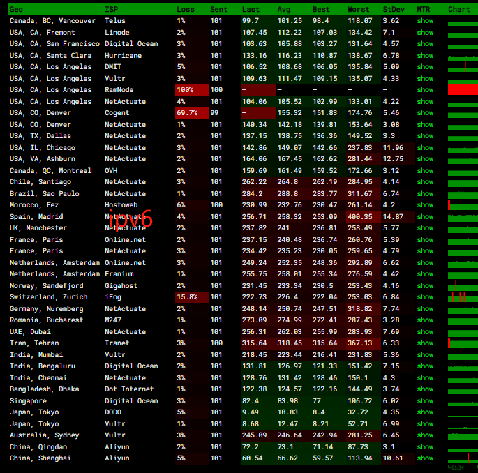Image resolution: width=478 pixels, height=473 pixels.
Task: Open show link for Dhaka Dot Internet
Action: coord(425,389)
